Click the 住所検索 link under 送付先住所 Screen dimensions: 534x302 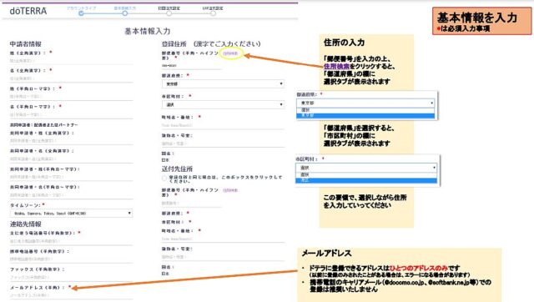click(x=230, y=190)
